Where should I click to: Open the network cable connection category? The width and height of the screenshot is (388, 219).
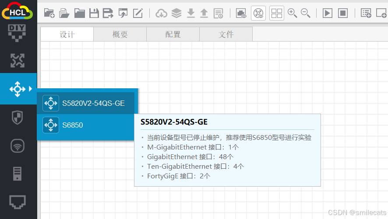point(18,202)
